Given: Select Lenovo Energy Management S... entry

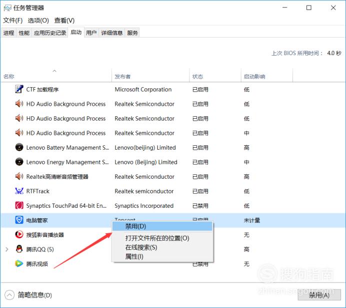Looking at the screenshot, I should (67, 162).
